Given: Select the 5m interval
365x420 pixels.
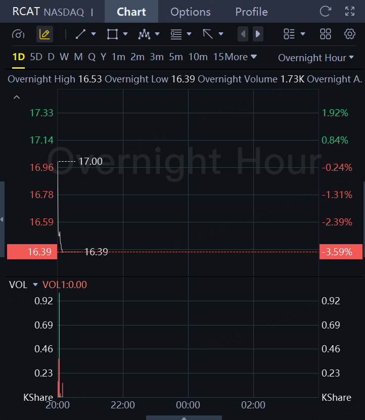Looking at the screenshot, I should (x=175, y=57).
